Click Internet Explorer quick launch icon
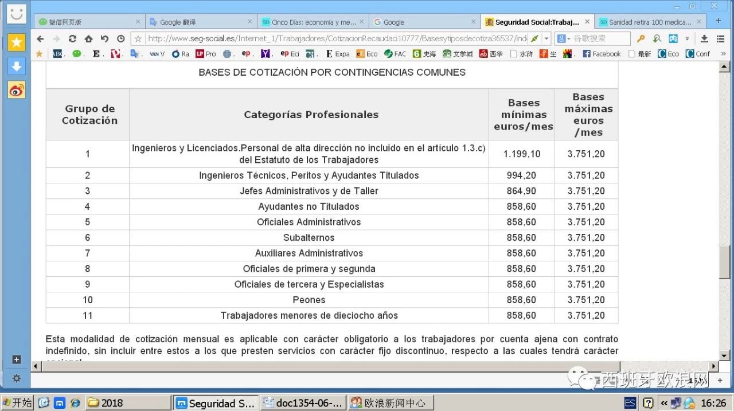The height and width of the screenshot is (411, 734). (x=75, y=403)
